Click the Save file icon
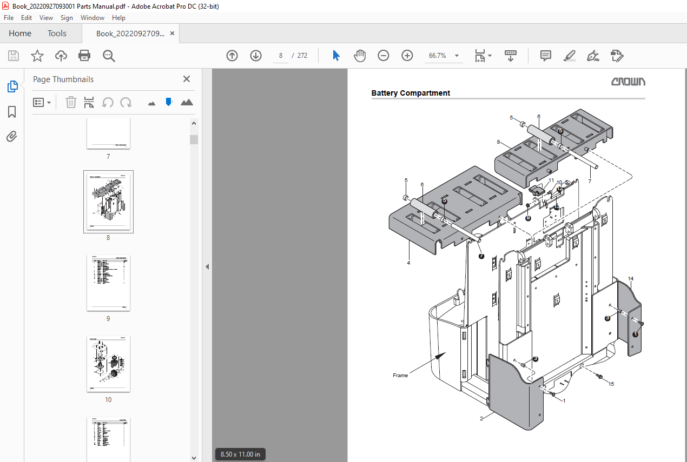687x462 pixels. click(14, 56)
